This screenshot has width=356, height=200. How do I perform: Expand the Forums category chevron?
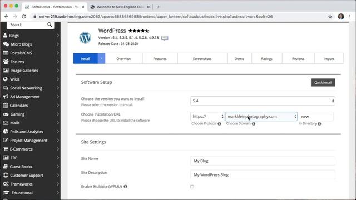click(x=58, y=62)
